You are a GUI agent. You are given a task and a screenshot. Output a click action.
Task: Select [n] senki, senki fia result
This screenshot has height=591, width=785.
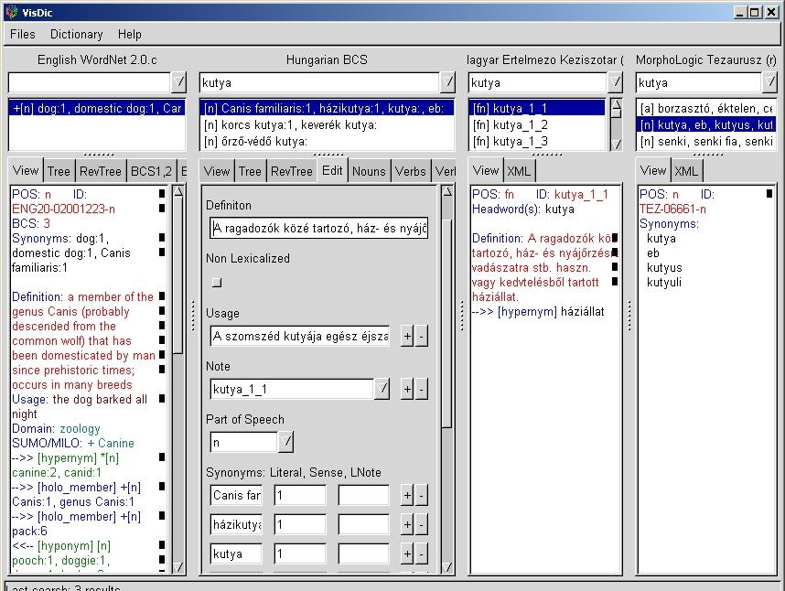point(706,141)
